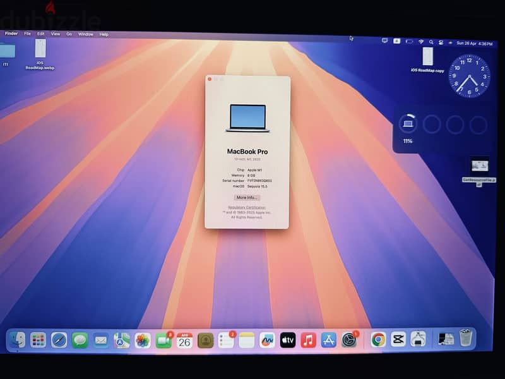Screen dimensions: 505x379
Task: Launch the Music app from Dock
Action: (308, 340)
